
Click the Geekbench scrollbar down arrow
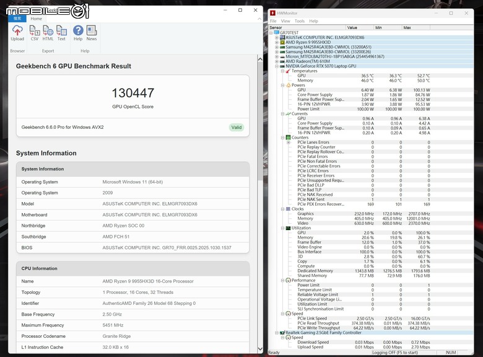(260, 349)
